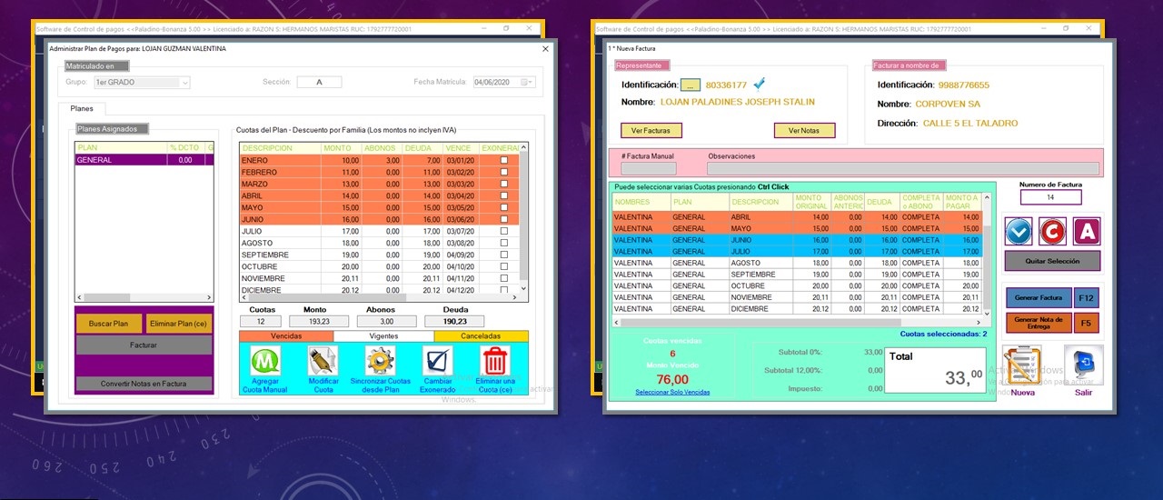Click the Nueva invoice clipboard icon
Viewport: 1163px width, 500px height.
1022,366
